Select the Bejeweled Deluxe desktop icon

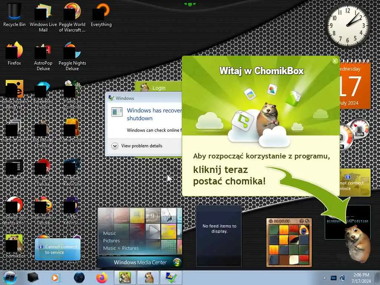point(43,95)
